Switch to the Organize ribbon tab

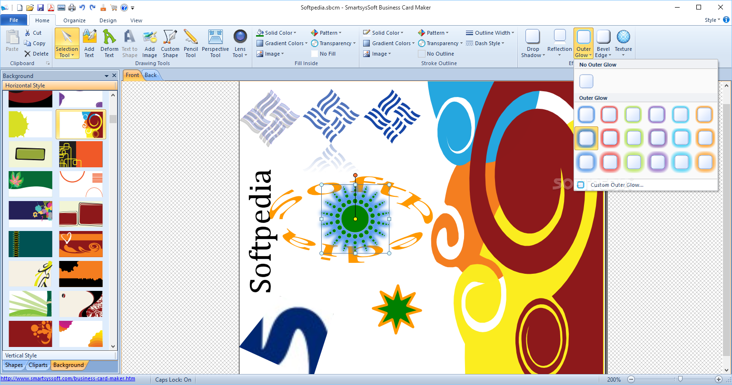[75, 20]
